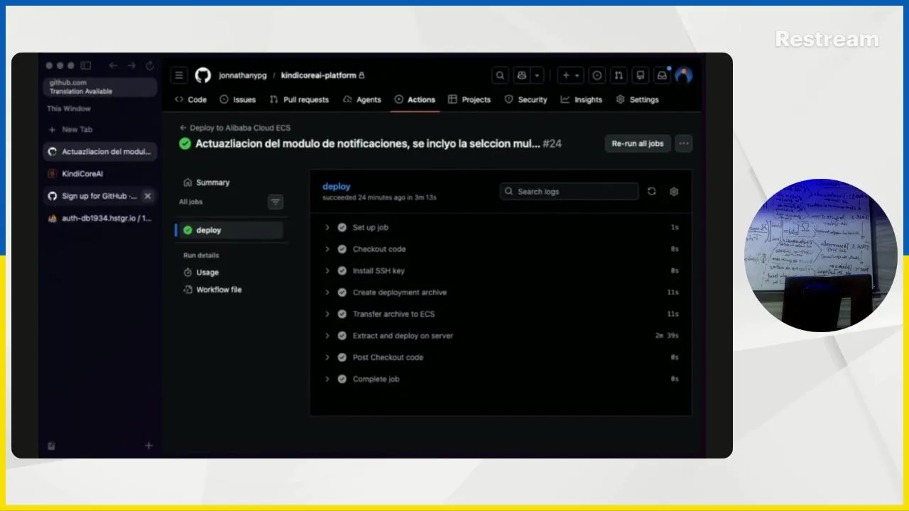The image size is (909, 511).
Task: Open the user avatar menu
Action: pos(684,75)
